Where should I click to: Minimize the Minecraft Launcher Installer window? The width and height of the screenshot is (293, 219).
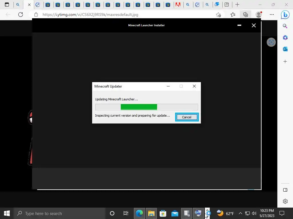239,25
